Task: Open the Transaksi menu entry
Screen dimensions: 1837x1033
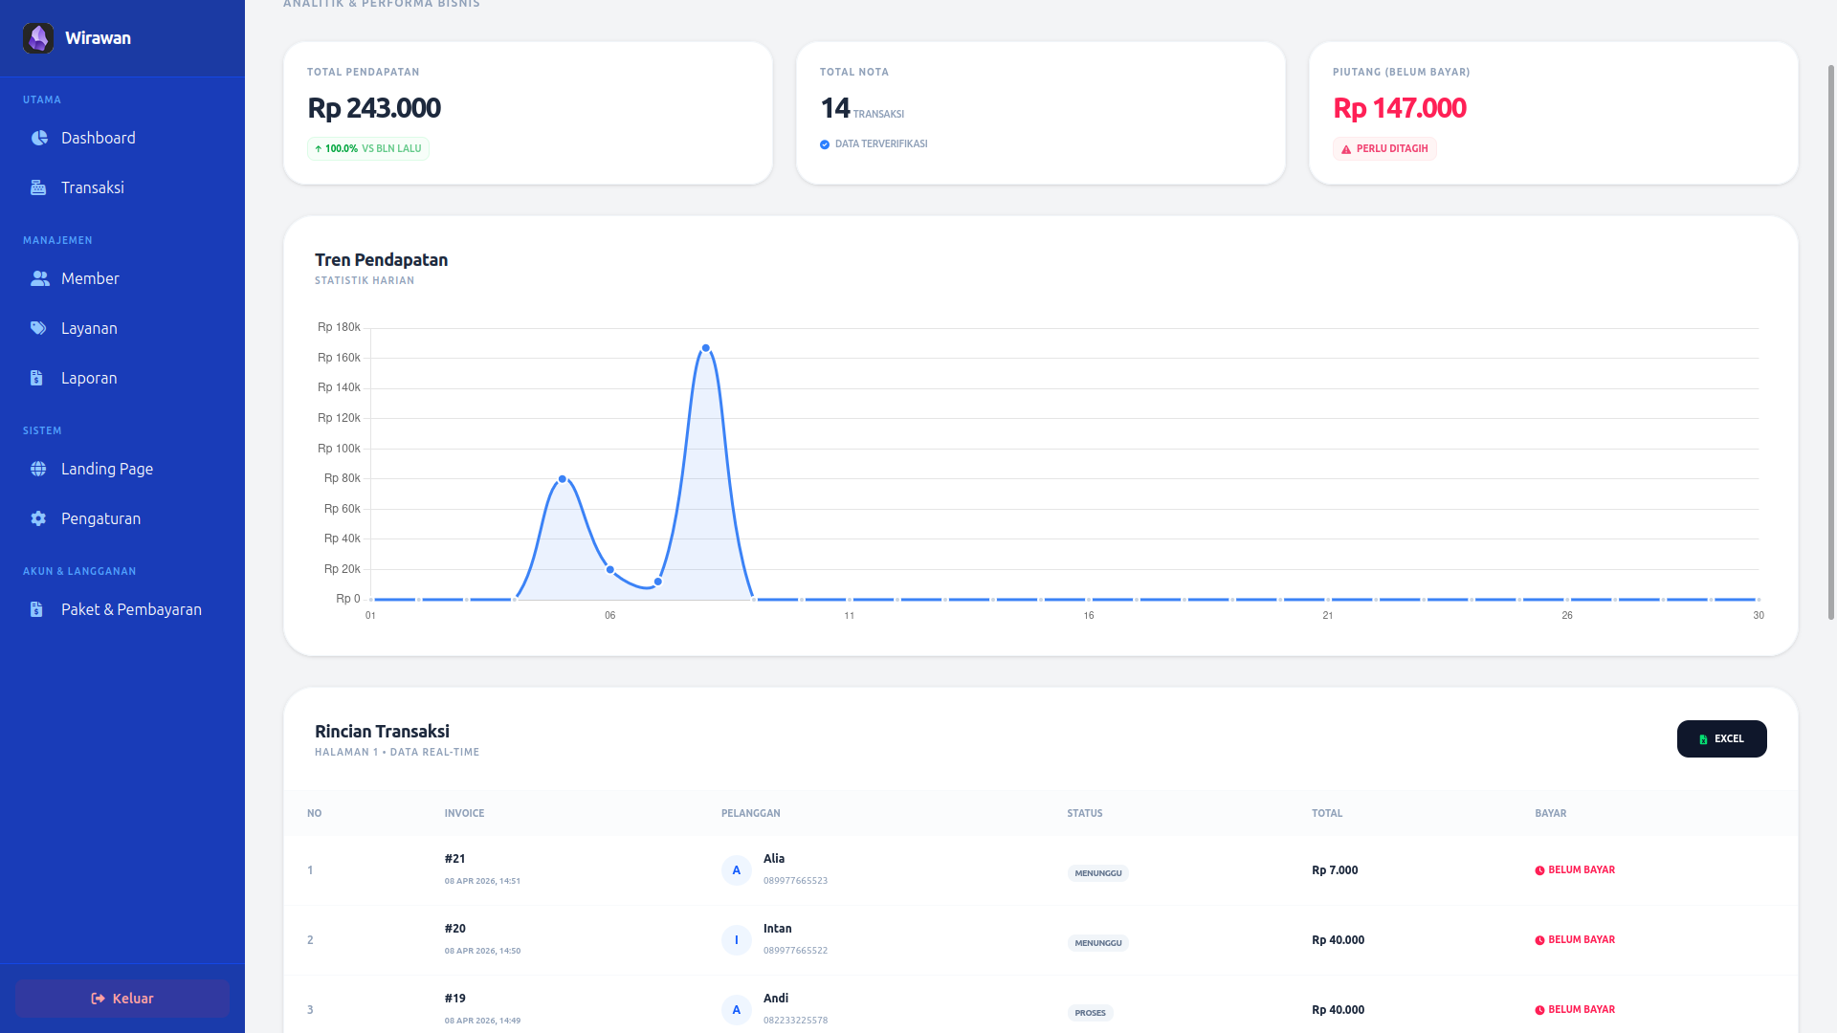Action: (x=92, y=187)
